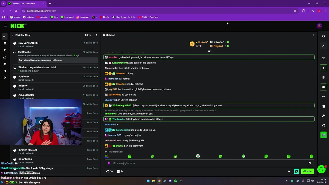The image size is (329, 185).
Task: Click Gevolter in the gifter leaderboard
Action: (x=218, y=42)
